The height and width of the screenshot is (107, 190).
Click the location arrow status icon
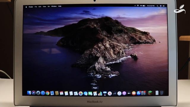135,6
